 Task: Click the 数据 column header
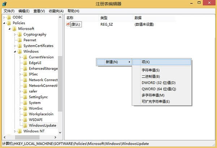click(154, 18)
